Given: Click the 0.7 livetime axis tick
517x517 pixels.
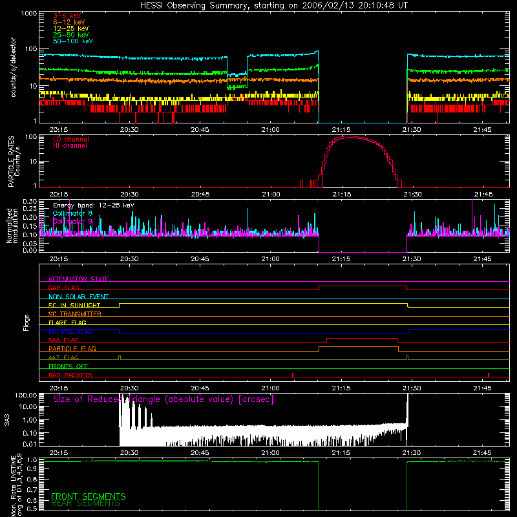Looking at the screenshot, I should [32, 490].
